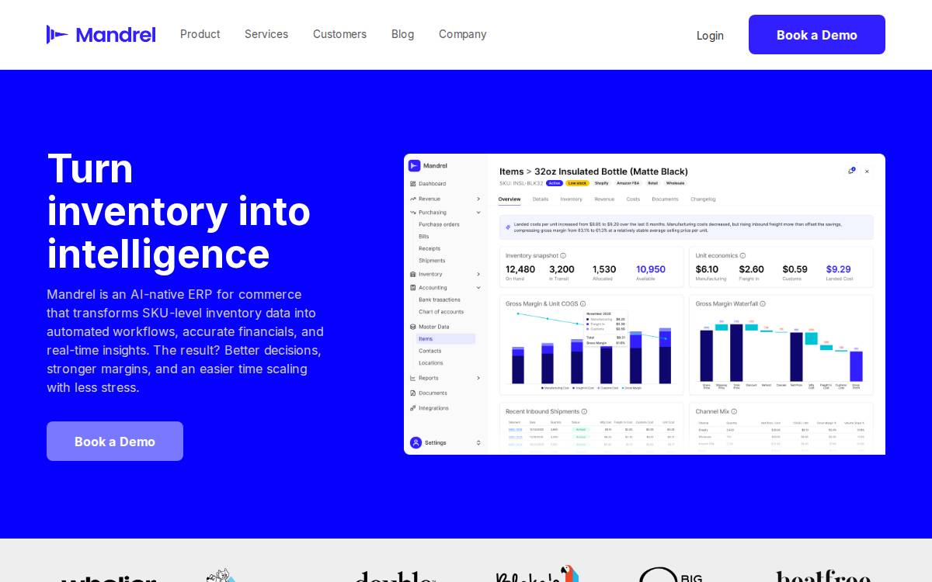Click the 10,950 Available value
The width and height of the screenshot is (932, 582).
pyautogui.click(x=651, y=269)
